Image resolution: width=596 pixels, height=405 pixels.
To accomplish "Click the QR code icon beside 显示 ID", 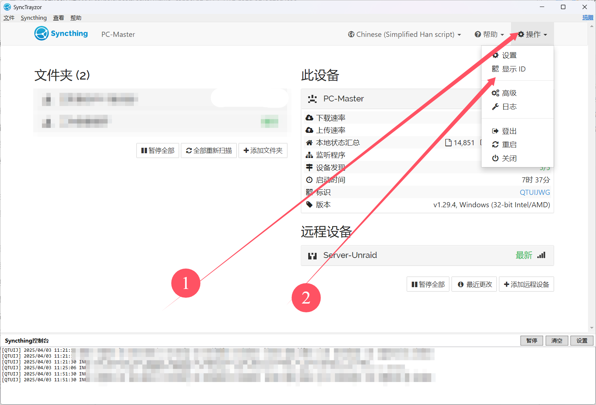I will [x=495, y=69].
